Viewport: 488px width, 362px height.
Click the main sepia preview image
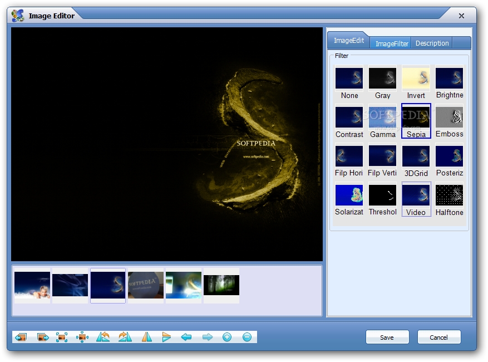coord(167,144)
